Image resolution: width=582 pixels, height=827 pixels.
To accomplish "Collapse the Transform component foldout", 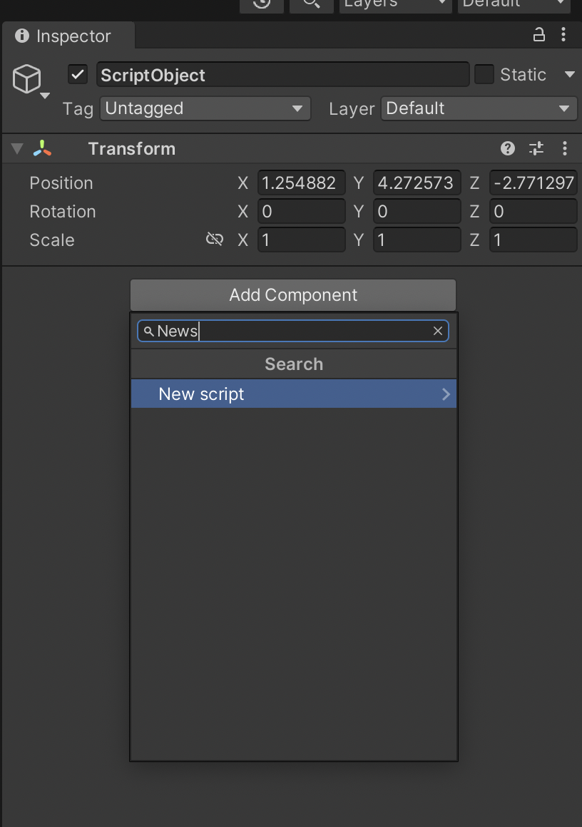I will (17, 148).
